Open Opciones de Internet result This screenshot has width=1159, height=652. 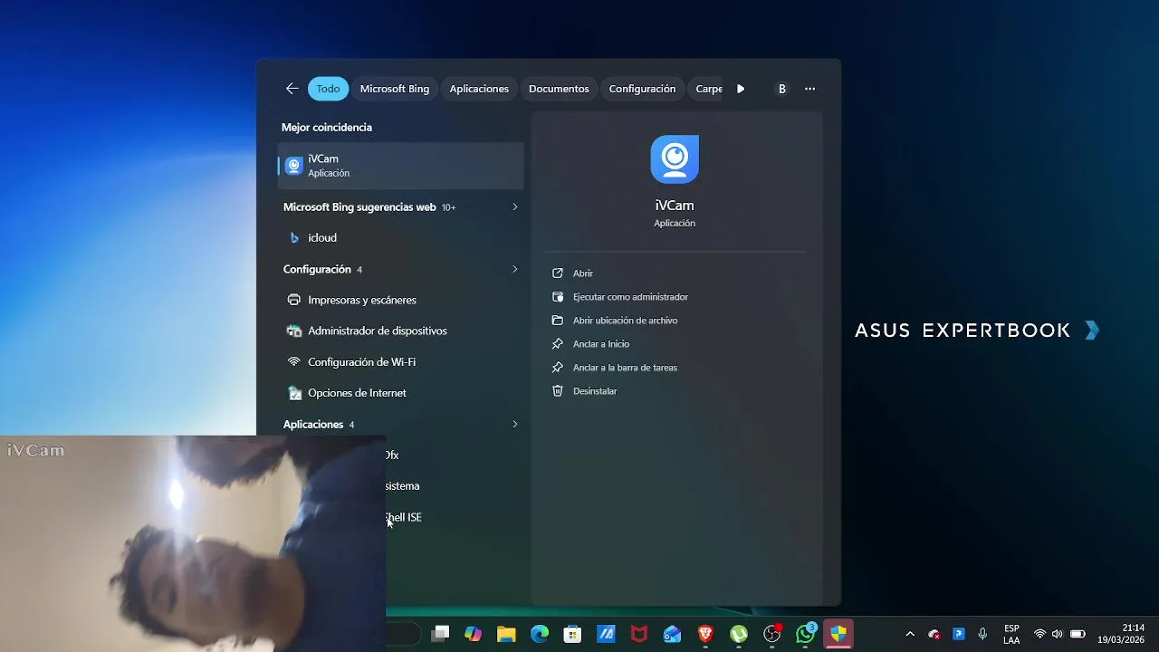pos(400,393)
